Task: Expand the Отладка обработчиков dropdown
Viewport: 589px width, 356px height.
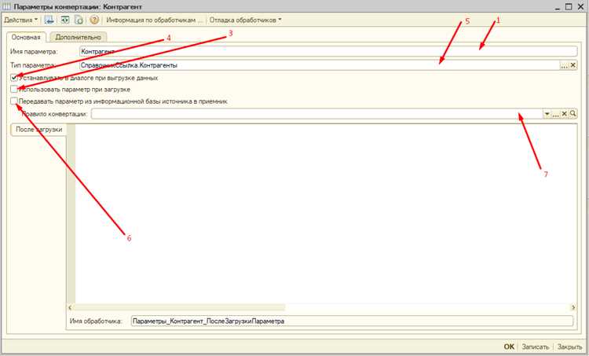Action: point(245,20)
